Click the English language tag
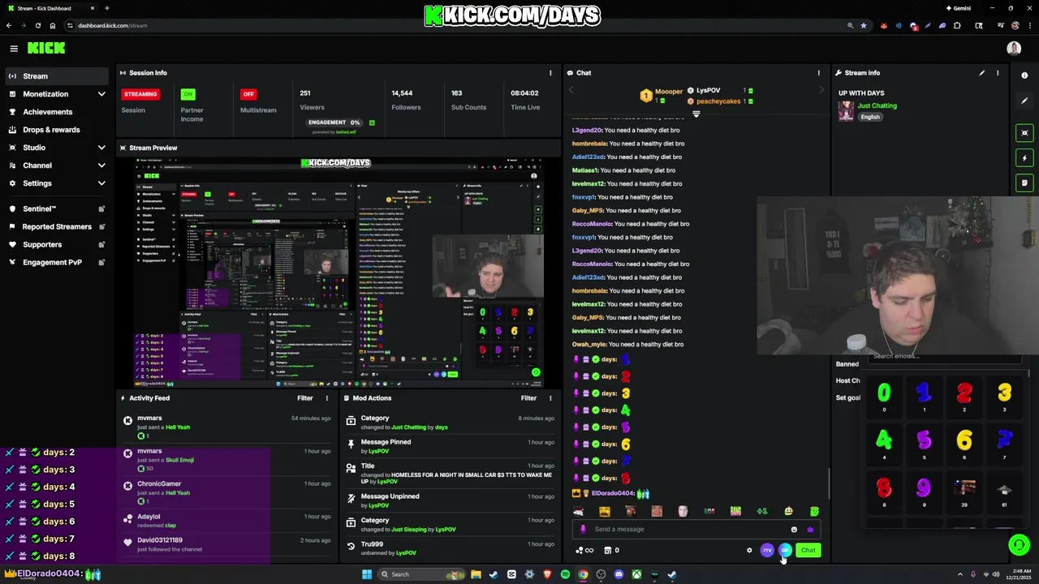 (x=870, y=117)
